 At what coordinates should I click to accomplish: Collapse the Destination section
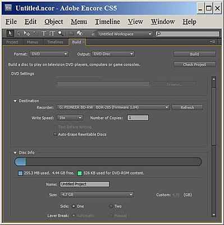pos(15,101)
